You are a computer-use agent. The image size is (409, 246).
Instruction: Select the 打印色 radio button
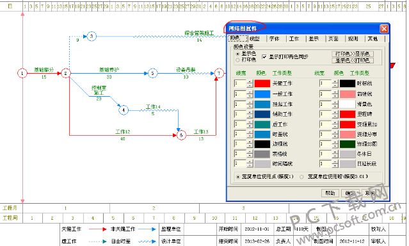tap(237, 60)
